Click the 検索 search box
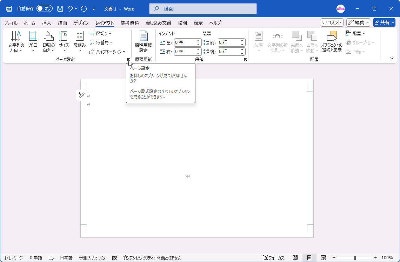The height and width of the screenshot is (262, 400). tap(203, 9)
